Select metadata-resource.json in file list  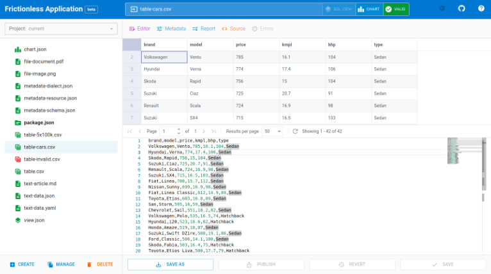pyautogui.click(x=61, y=98)
